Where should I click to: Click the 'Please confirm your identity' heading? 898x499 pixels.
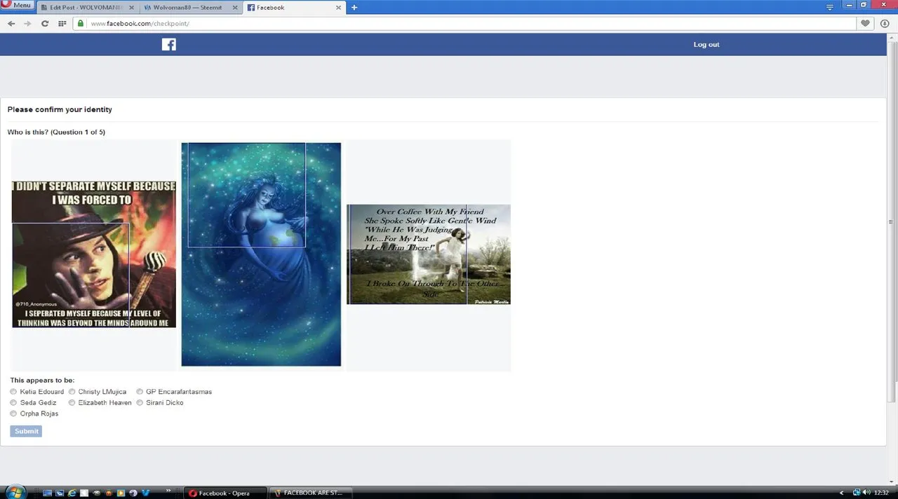click(x=60, y=109)
